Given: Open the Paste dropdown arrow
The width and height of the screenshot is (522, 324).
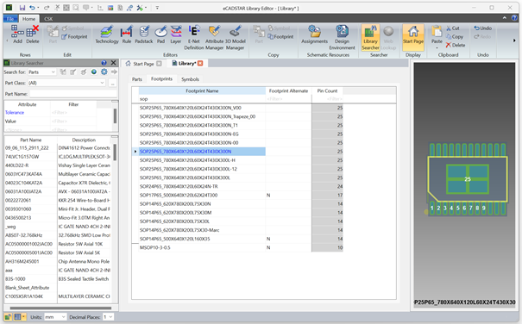Looking at the screenshot, I should [x=437, y=48].
